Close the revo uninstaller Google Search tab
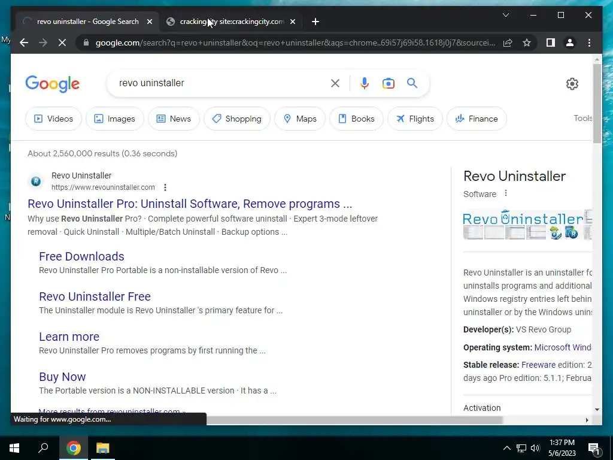The image size is (613, 460). click(x=149, y=22)
